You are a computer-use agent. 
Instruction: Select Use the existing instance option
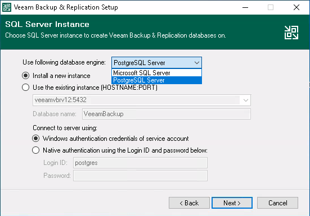pos(25,88)
